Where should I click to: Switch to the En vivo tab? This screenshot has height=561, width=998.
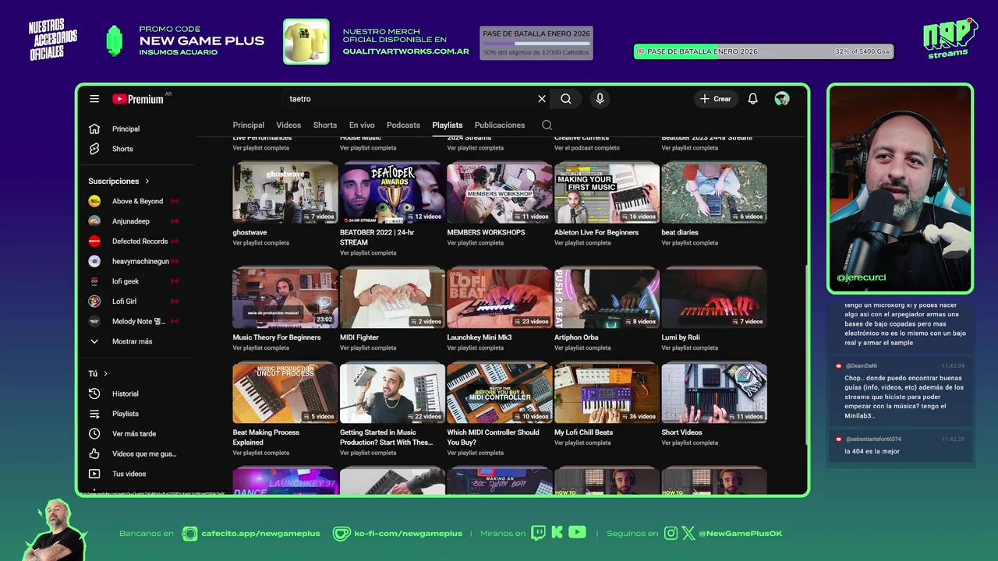(362, 125)
